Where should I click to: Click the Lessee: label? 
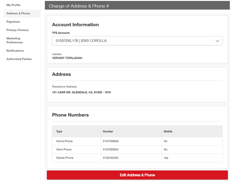pyautogui.click(x=57, y=54)
